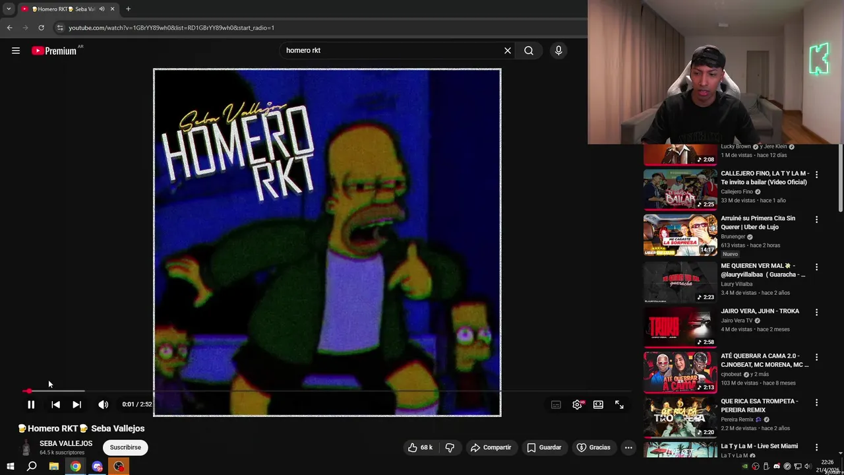Open options for JAIRO VERA TROKA video
This screenshot has width=844, height=475.
(x=816, y=312)
